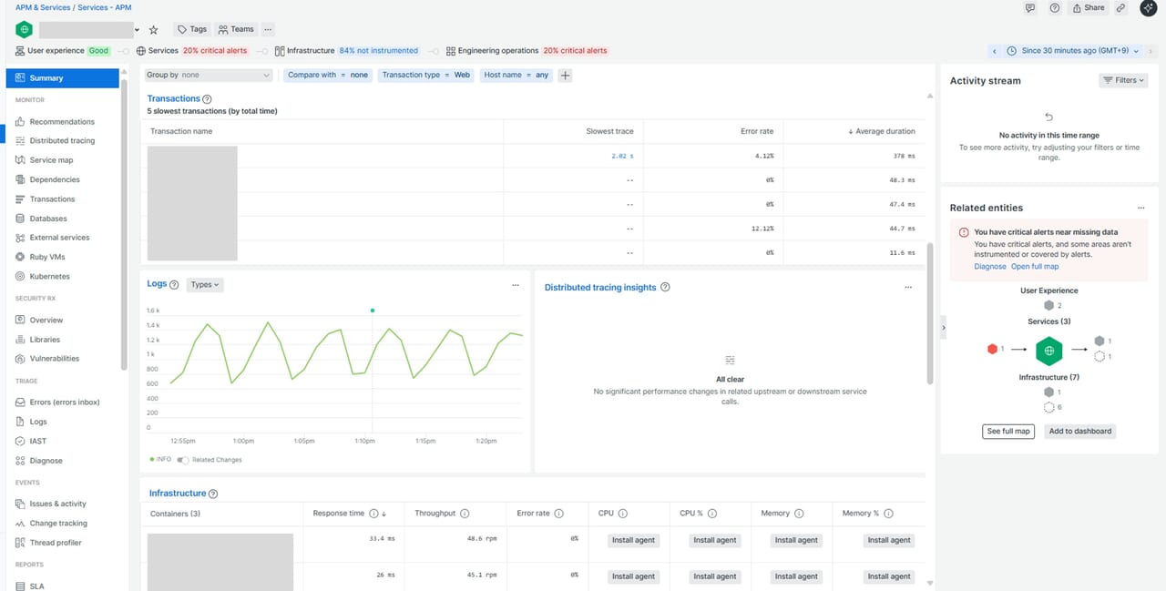
Task: Expand the Group by dropdown
Action: (209, 76)
